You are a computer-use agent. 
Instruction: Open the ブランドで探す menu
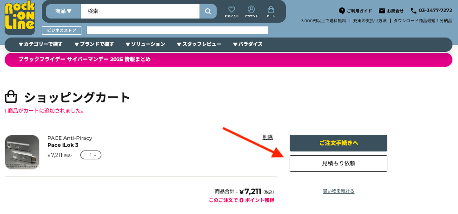[x=94, y=44]
